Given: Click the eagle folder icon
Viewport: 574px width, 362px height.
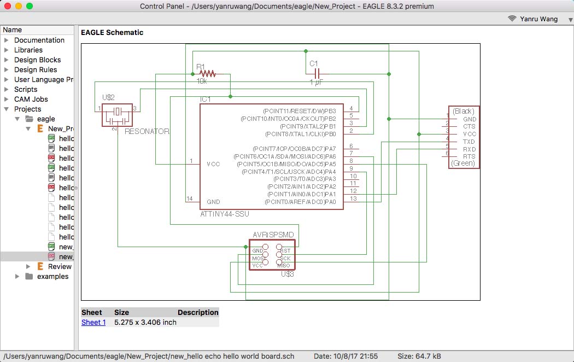Looking at the screenshot, I should pyautogui.click(x=30, y=119).
